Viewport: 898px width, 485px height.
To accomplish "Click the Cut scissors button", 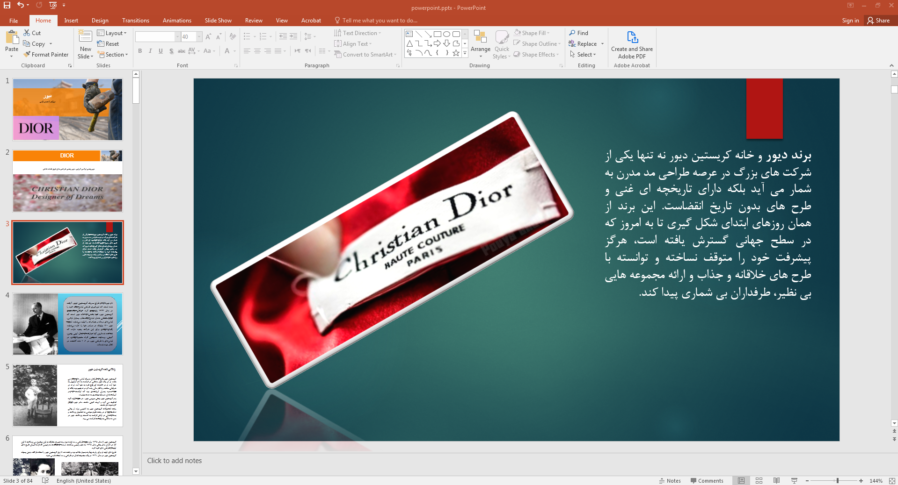I will point(32,33).
